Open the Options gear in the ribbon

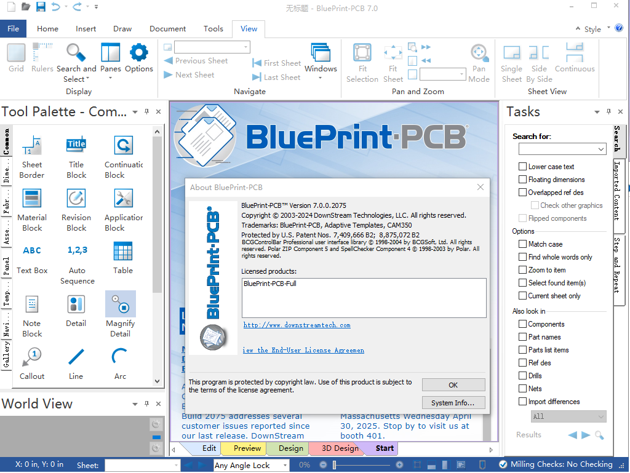(x=139, y=53)
